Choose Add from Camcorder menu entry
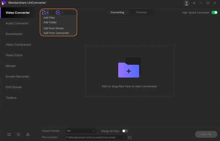The width and height of the screenshot is (220, 141). (56, 33)
